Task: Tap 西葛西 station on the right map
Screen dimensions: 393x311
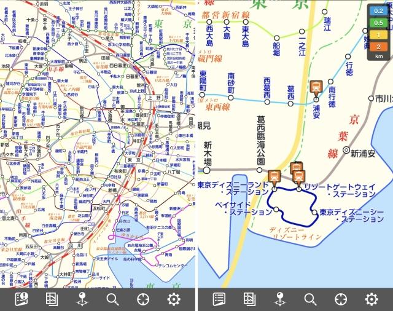Action: (267, 88)
